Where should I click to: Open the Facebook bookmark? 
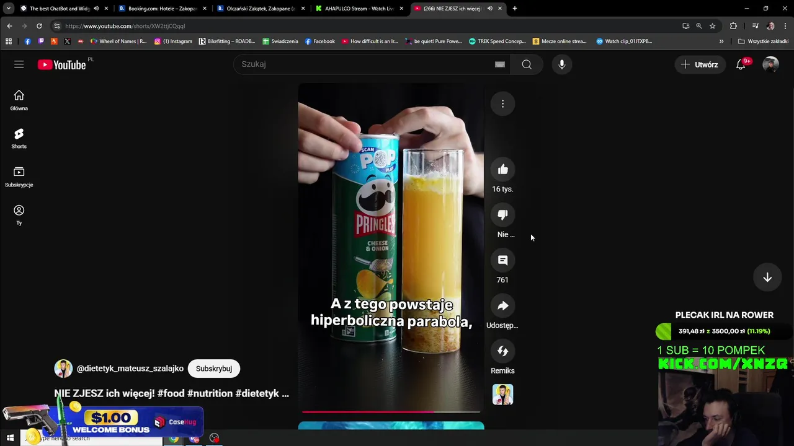click(x=320, y=42)
